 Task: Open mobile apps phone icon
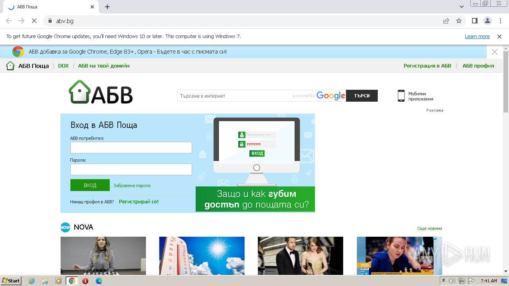(x=401, y=96)
